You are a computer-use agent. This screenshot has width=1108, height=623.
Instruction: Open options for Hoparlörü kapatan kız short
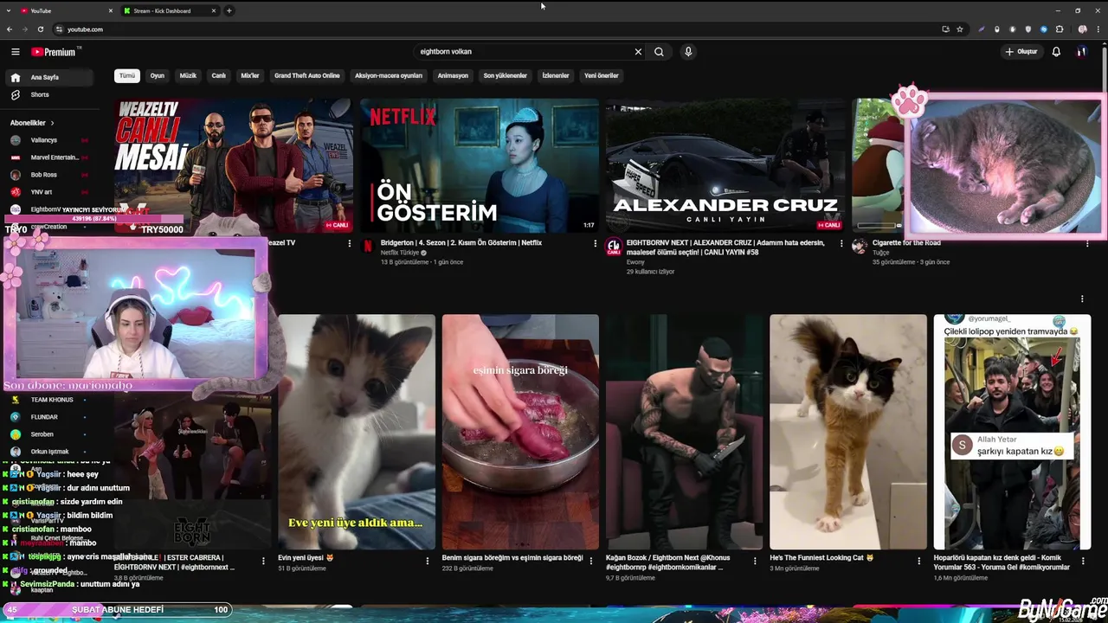(1084, 561)
